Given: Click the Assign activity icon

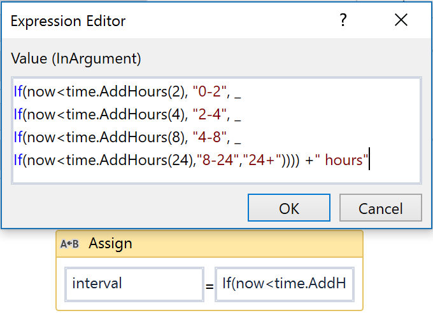Looking at the screenshot, I should pyautogui.click(x=69, y=244).
